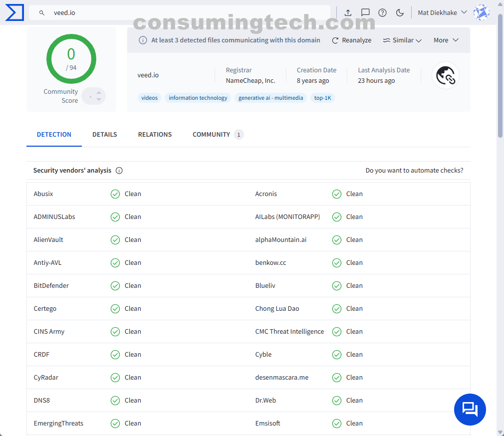Open the blue chat bubble button
The image size is (504, 436).
[x=470, y=409]
